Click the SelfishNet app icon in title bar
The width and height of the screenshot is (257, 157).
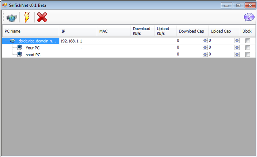(4, 5)
